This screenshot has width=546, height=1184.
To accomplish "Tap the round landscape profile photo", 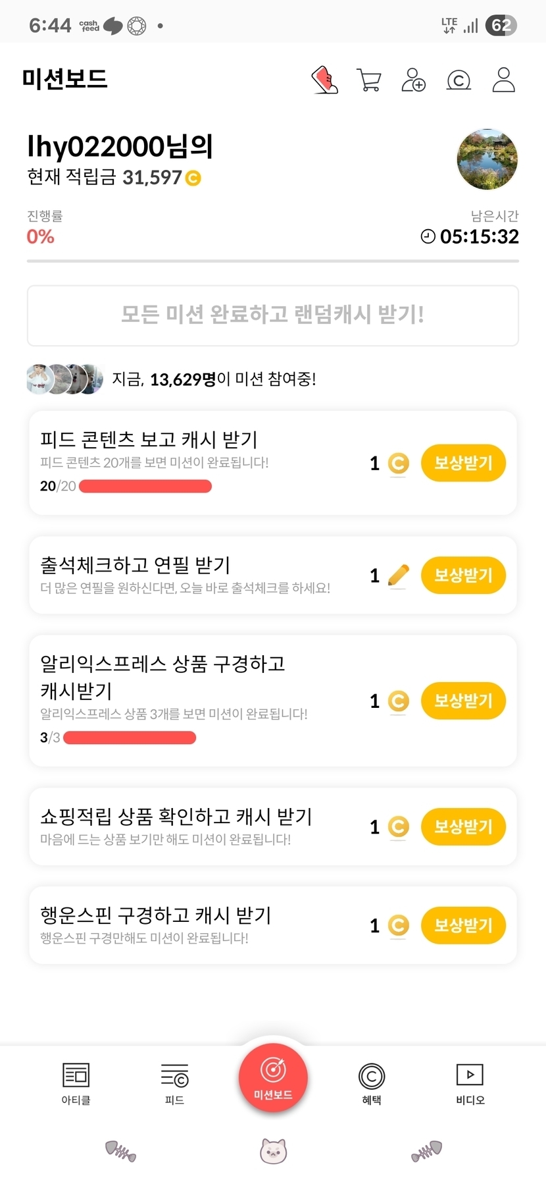I will pyautogui.click(x=487, y=159).
